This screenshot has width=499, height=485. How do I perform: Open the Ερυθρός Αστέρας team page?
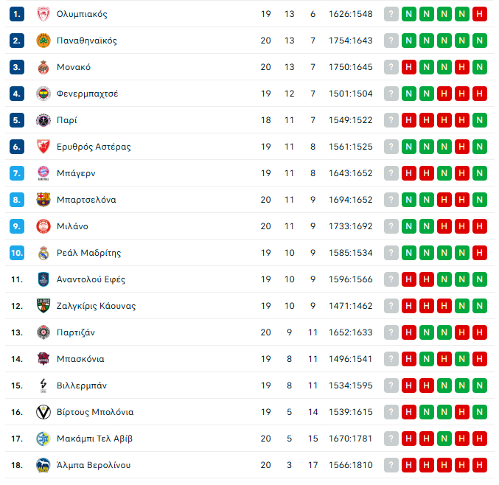(94, 147)
